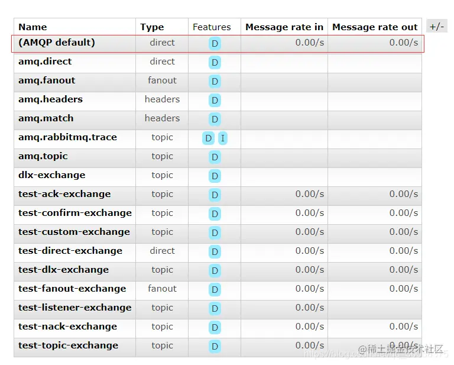
Task: Click the 'fanout' type of amq.fanout
Action: (162, 80)
